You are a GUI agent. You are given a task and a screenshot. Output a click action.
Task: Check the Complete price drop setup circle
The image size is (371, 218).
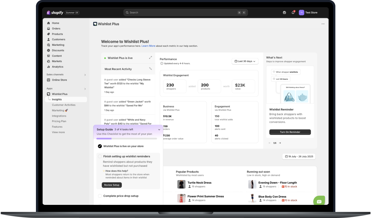(100, 196)
